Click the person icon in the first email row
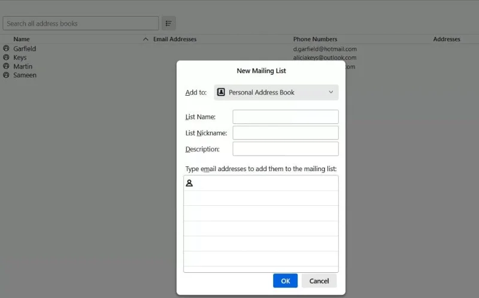 coord(189,183)
